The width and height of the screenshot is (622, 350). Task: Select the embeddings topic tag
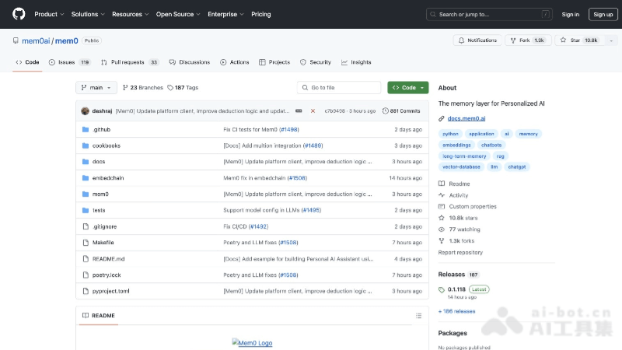pyautogui.click(x=456, y=145)
